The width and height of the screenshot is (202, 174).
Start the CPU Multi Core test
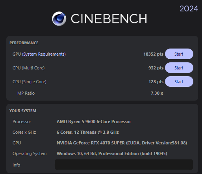pyautogui.click(x=179, y=68)
